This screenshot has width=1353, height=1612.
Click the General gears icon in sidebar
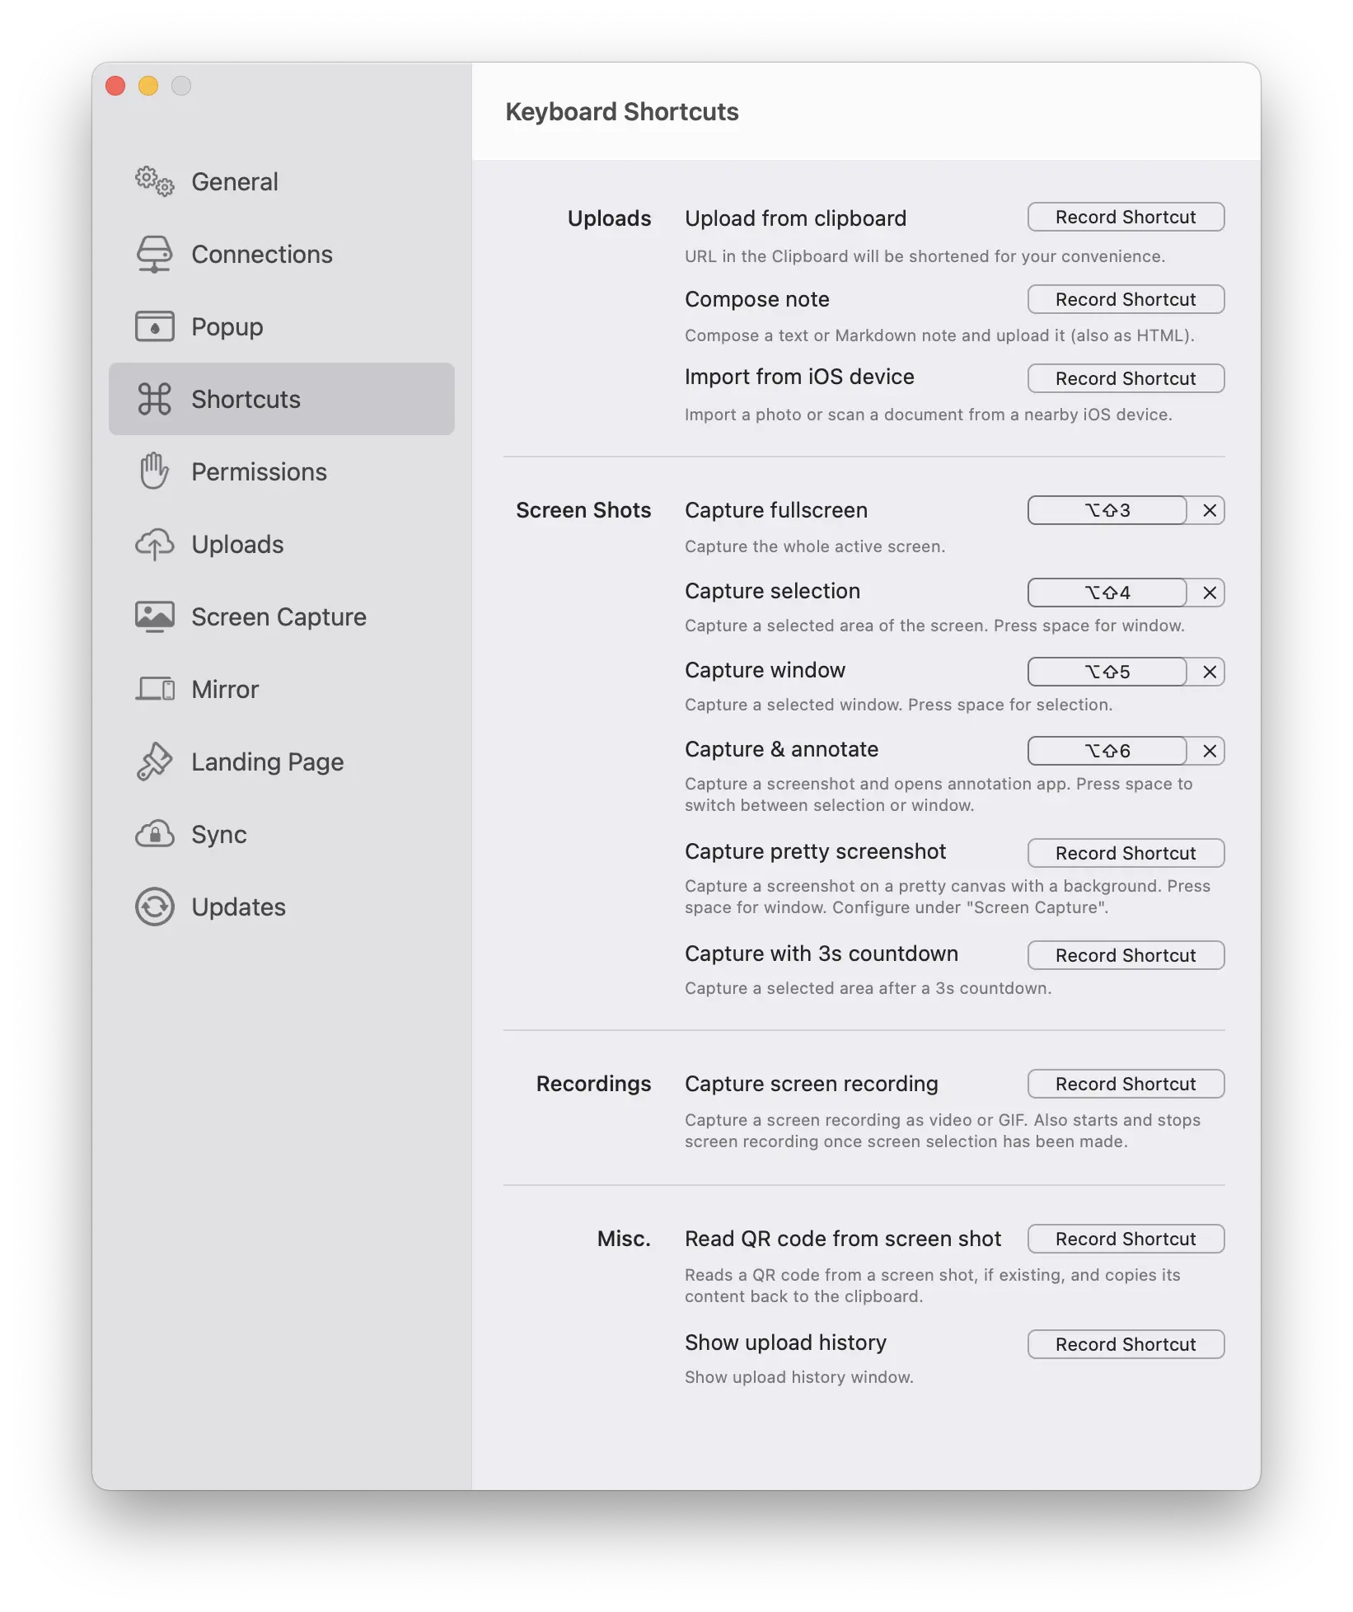[154, 181]
